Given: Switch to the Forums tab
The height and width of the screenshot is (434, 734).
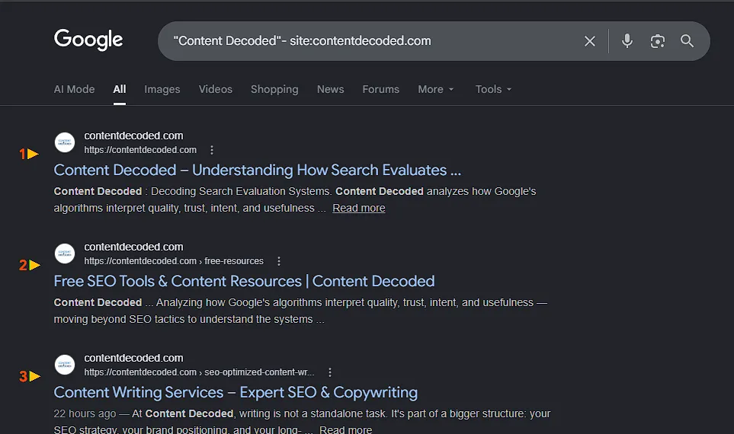Looking at the screenshot, I should point(380,89).
